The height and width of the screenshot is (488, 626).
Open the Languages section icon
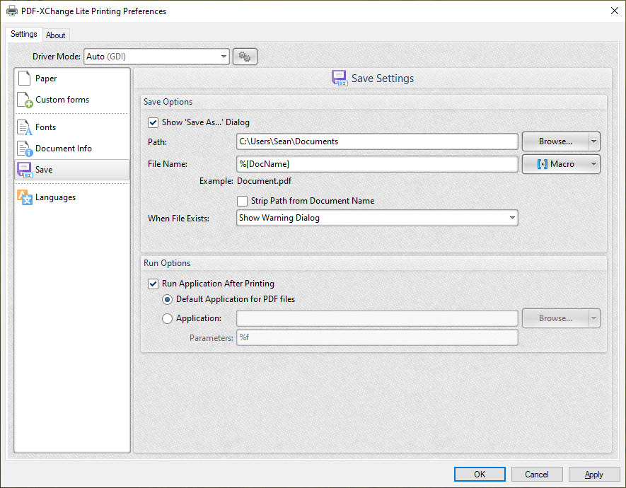click(x=25, y=197)
